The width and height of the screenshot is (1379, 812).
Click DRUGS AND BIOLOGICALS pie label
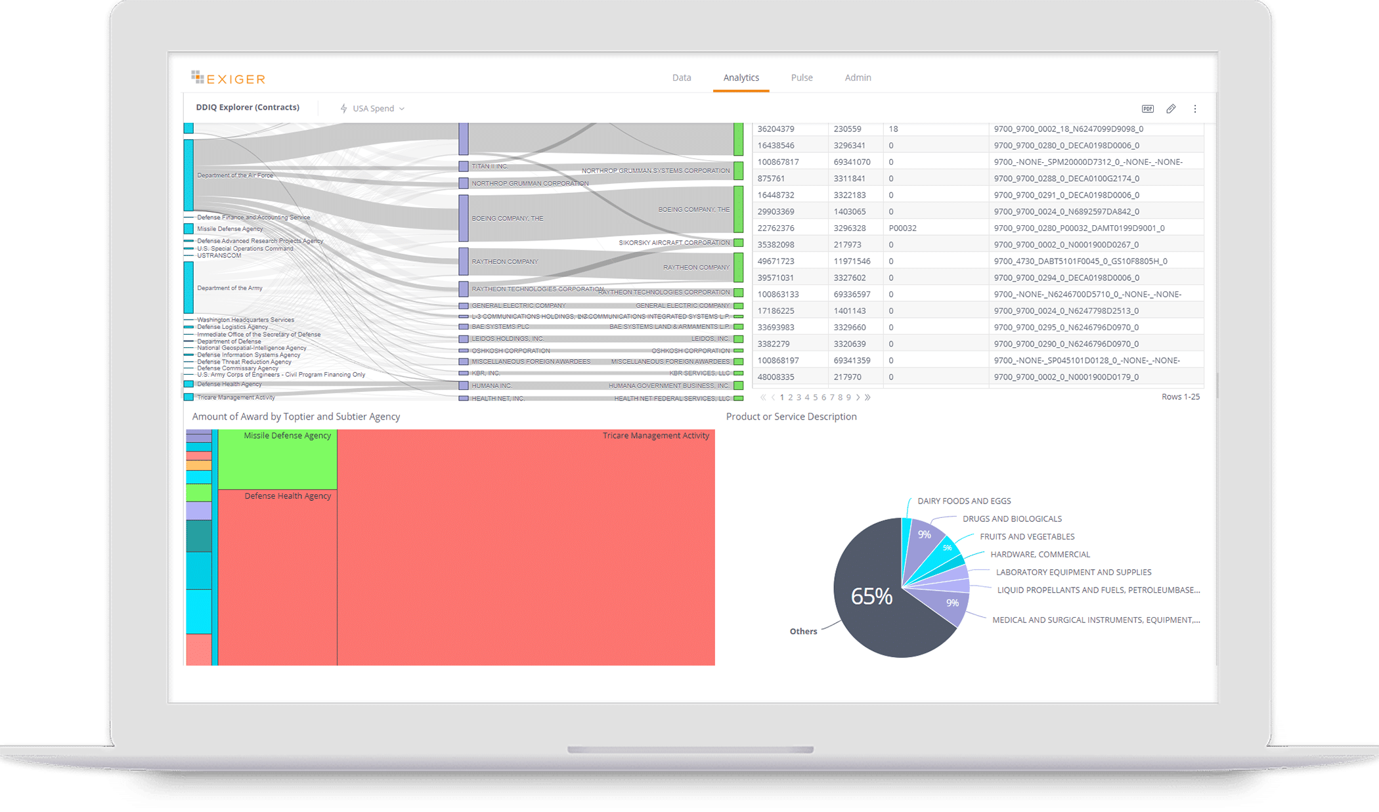[1012, 519]
